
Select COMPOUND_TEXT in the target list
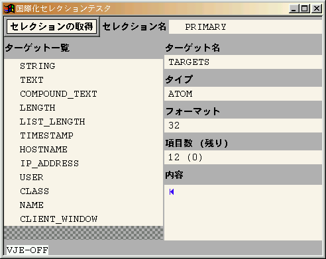pos(83,94)
